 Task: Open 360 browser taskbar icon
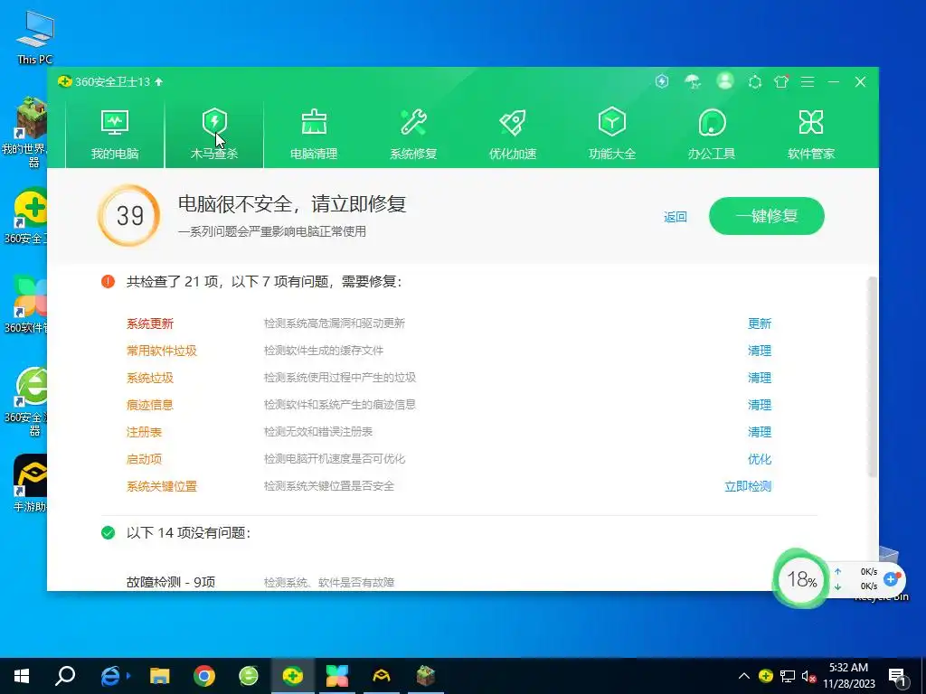pos(249,676)
